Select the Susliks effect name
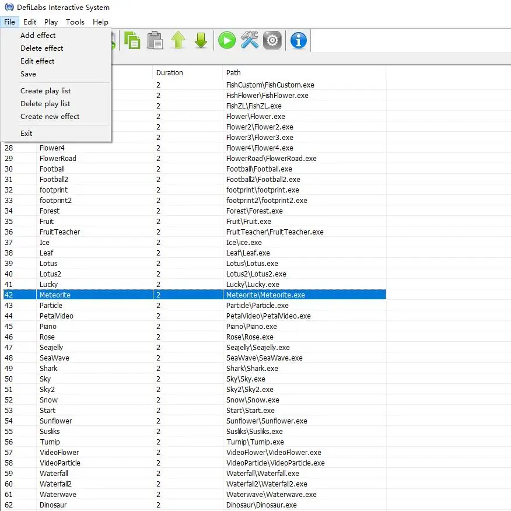 pyautogui.click(x=50, y=432)
